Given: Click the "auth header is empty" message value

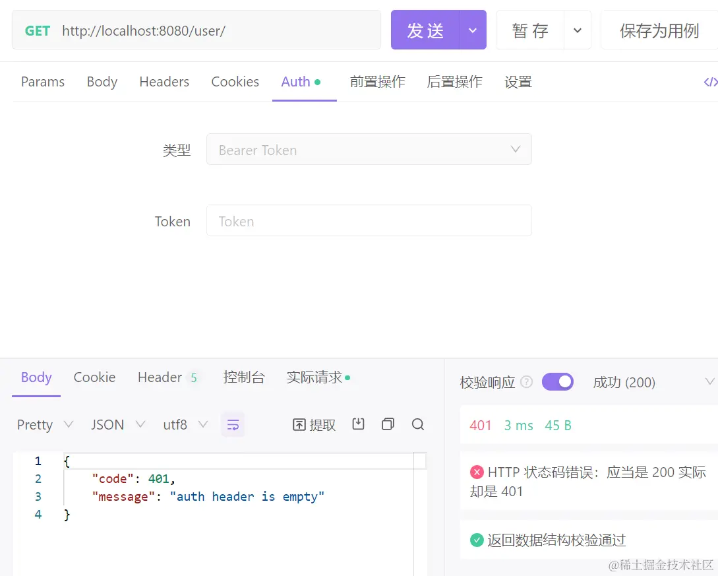Looking at the screenshot, I should click(x=247, y=497).
